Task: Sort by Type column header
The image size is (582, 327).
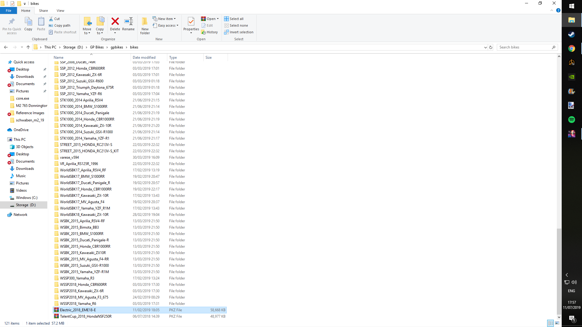Action: click(x=185, y=58)
